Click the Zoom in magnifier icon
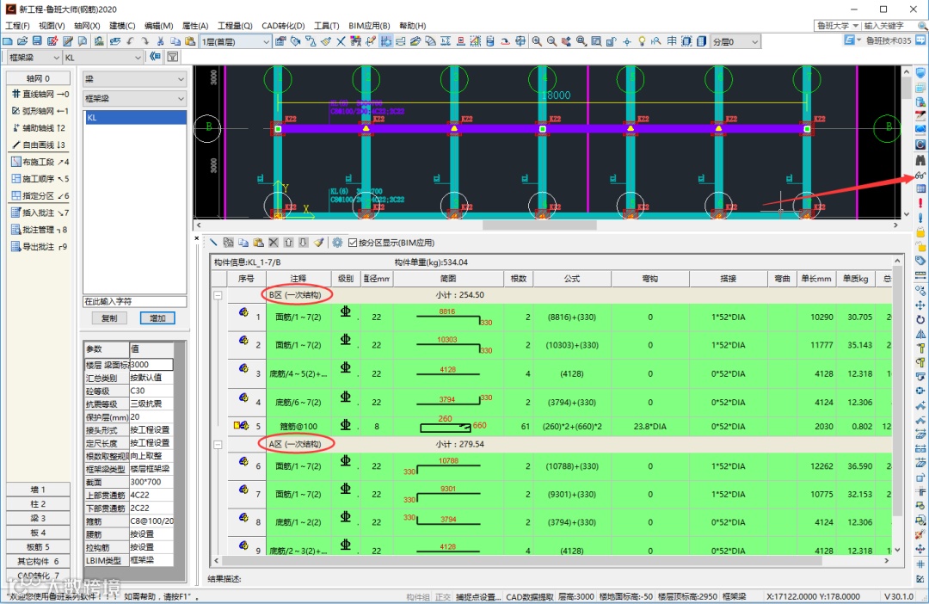The image size is (929, 604). (537, 41)
